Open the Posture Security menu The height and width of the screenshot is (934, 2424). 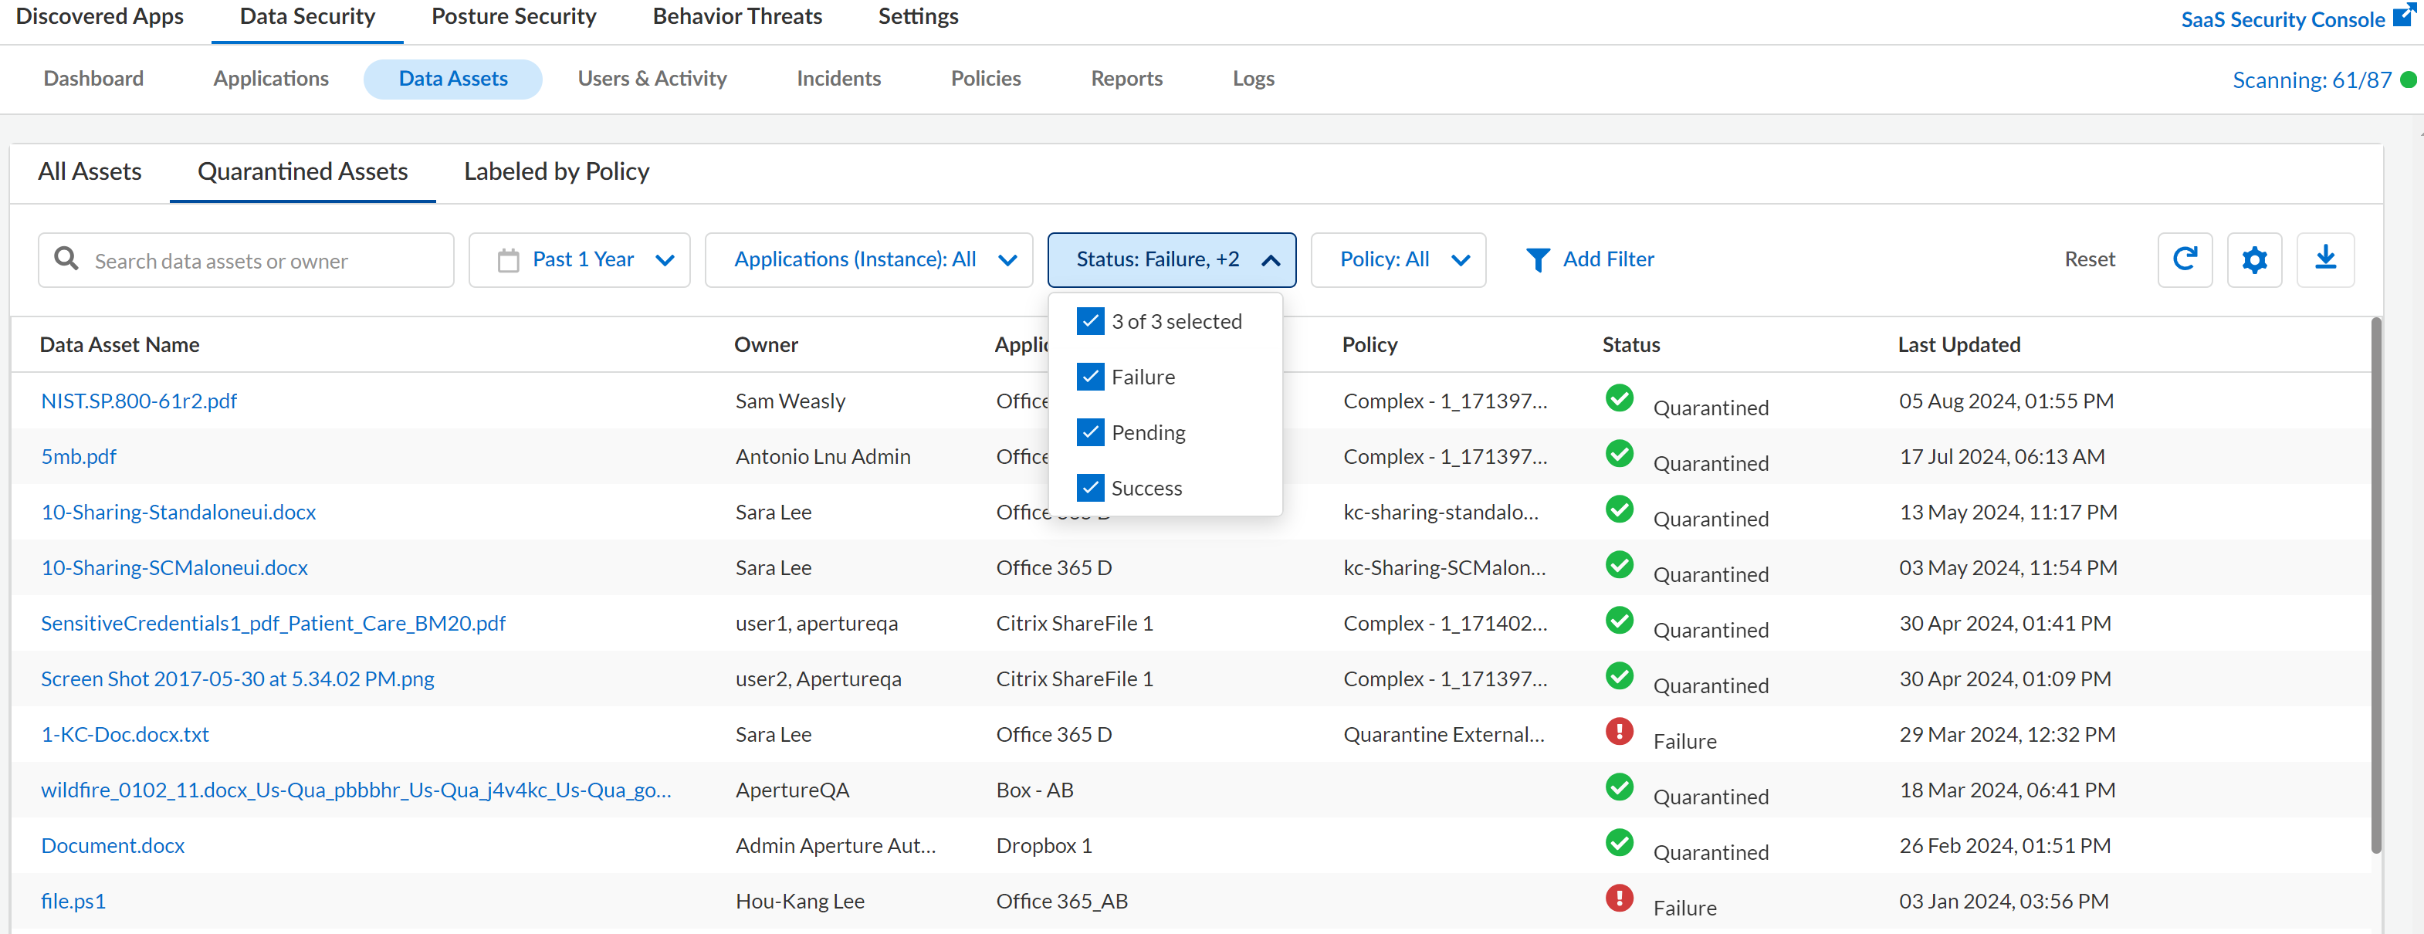514,17
